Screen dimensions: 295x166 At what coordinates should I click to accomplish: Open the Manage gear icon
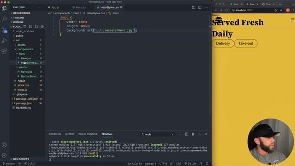(x=4, y=155)
